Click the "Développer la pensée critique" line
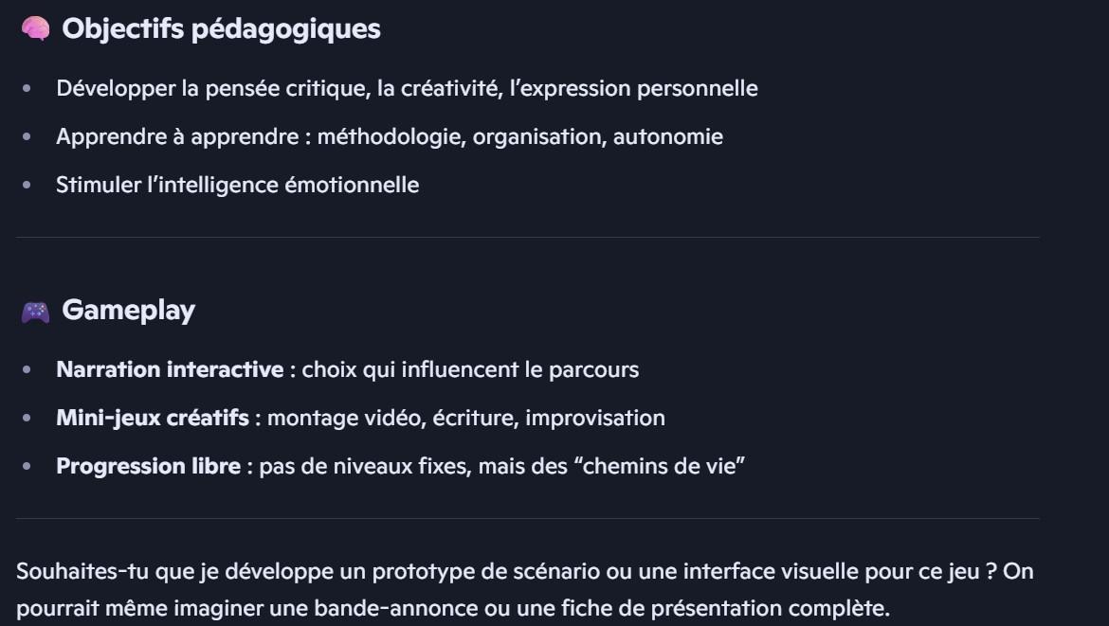The width and height of the screenshot is (1109, 626). (406, 89)
